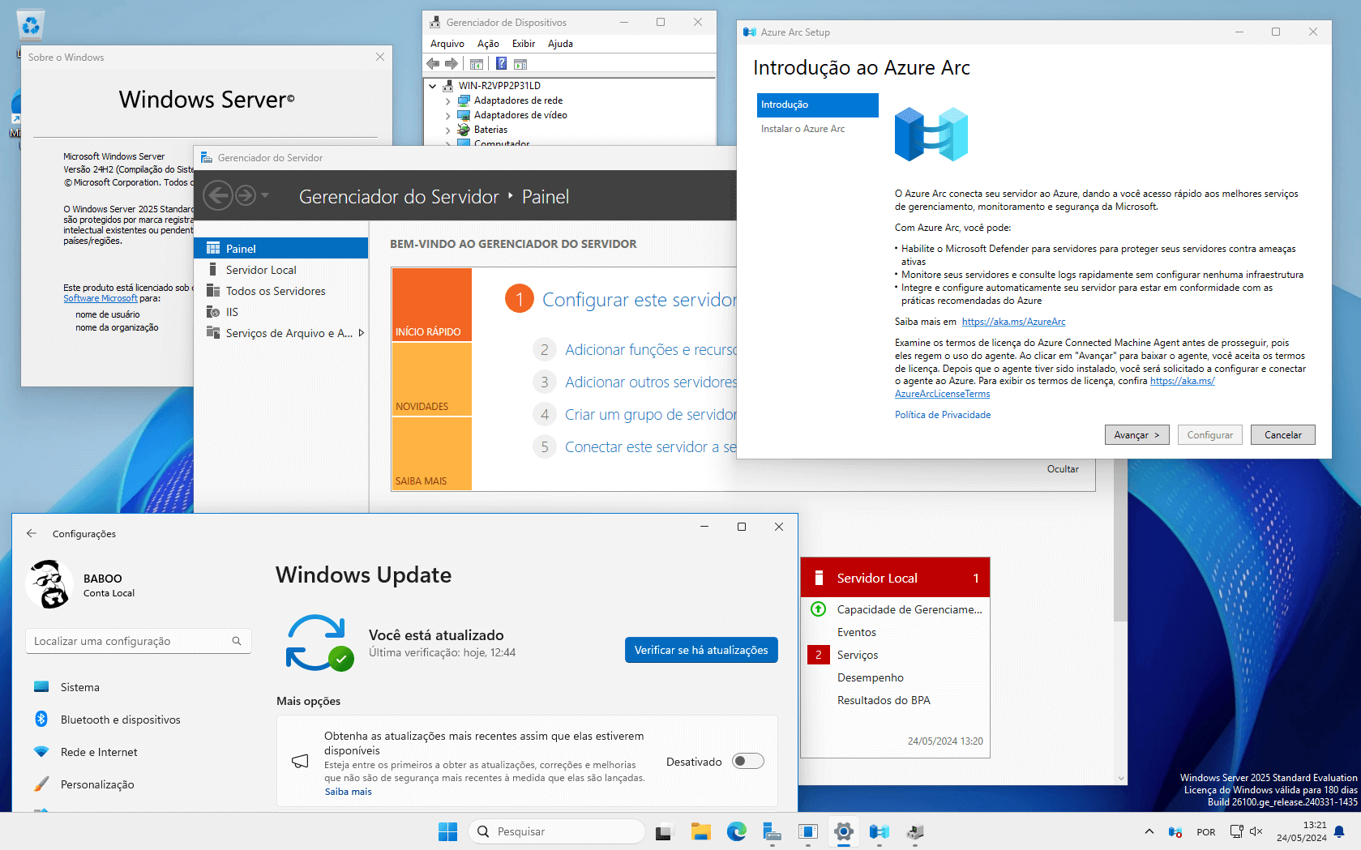
Task: Click Ocultar in Server Manager welcome tile
Action: (x=1063, y=469)
